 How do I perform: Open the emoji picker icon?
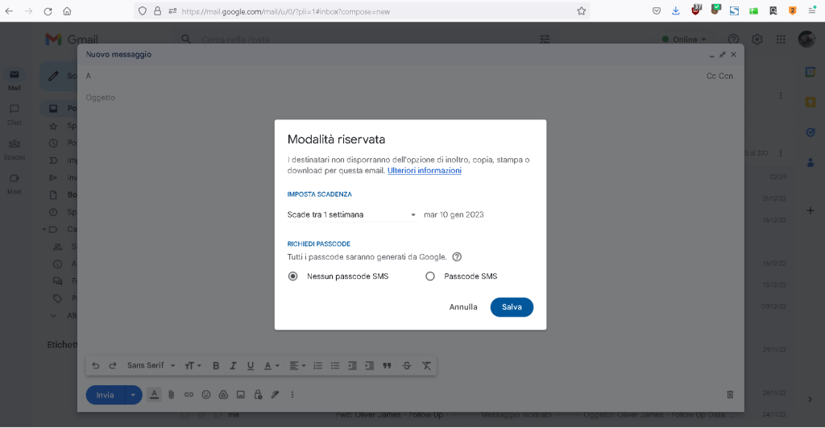[206, 395]
